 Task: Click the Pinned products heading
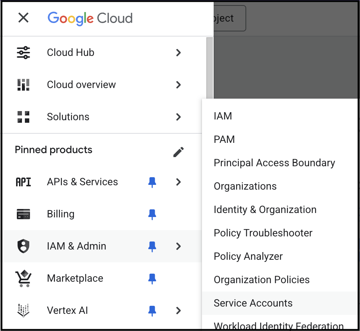point(53,150)
